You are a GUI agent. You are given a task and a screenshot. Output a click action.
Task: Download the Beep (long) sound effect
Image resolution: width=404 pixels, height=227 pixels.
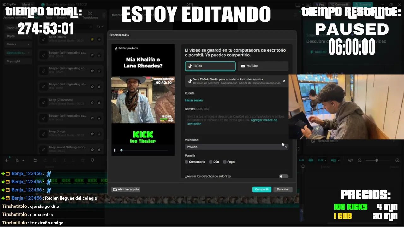[x=99, y=134]
